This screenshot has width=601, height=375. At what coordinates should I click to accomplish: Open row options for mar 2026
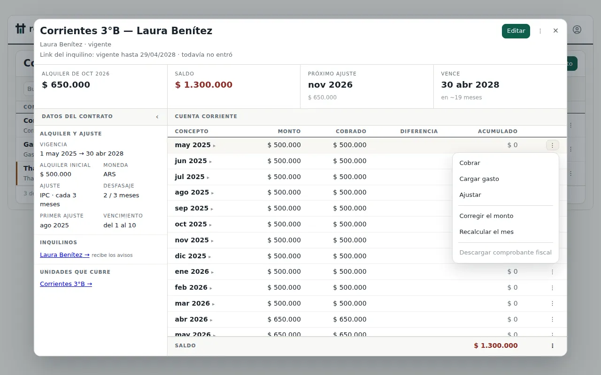tap(552, 304)
